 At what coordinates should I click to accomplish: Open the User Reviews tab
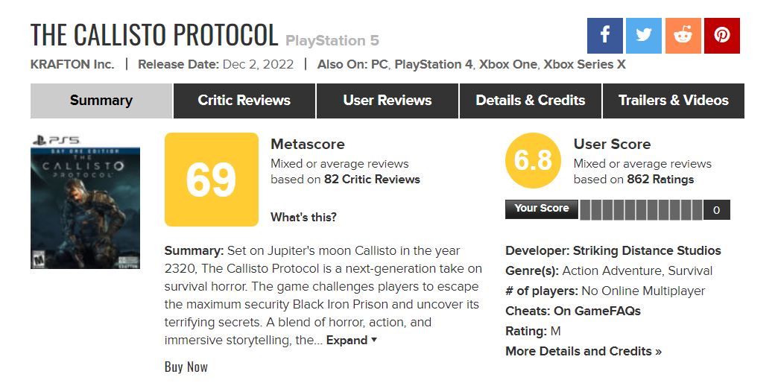point(388,101)
